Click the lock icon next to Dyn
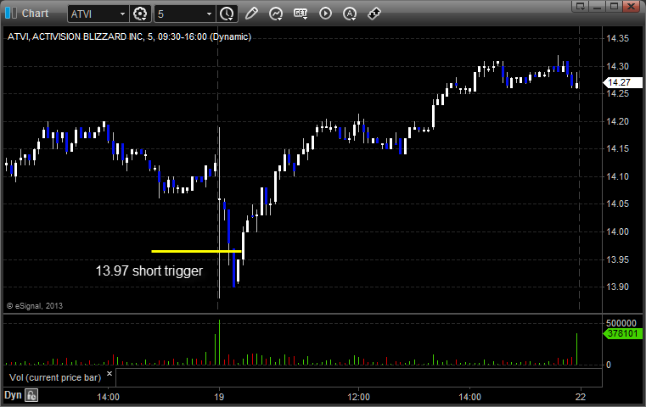 click(31, 395)
